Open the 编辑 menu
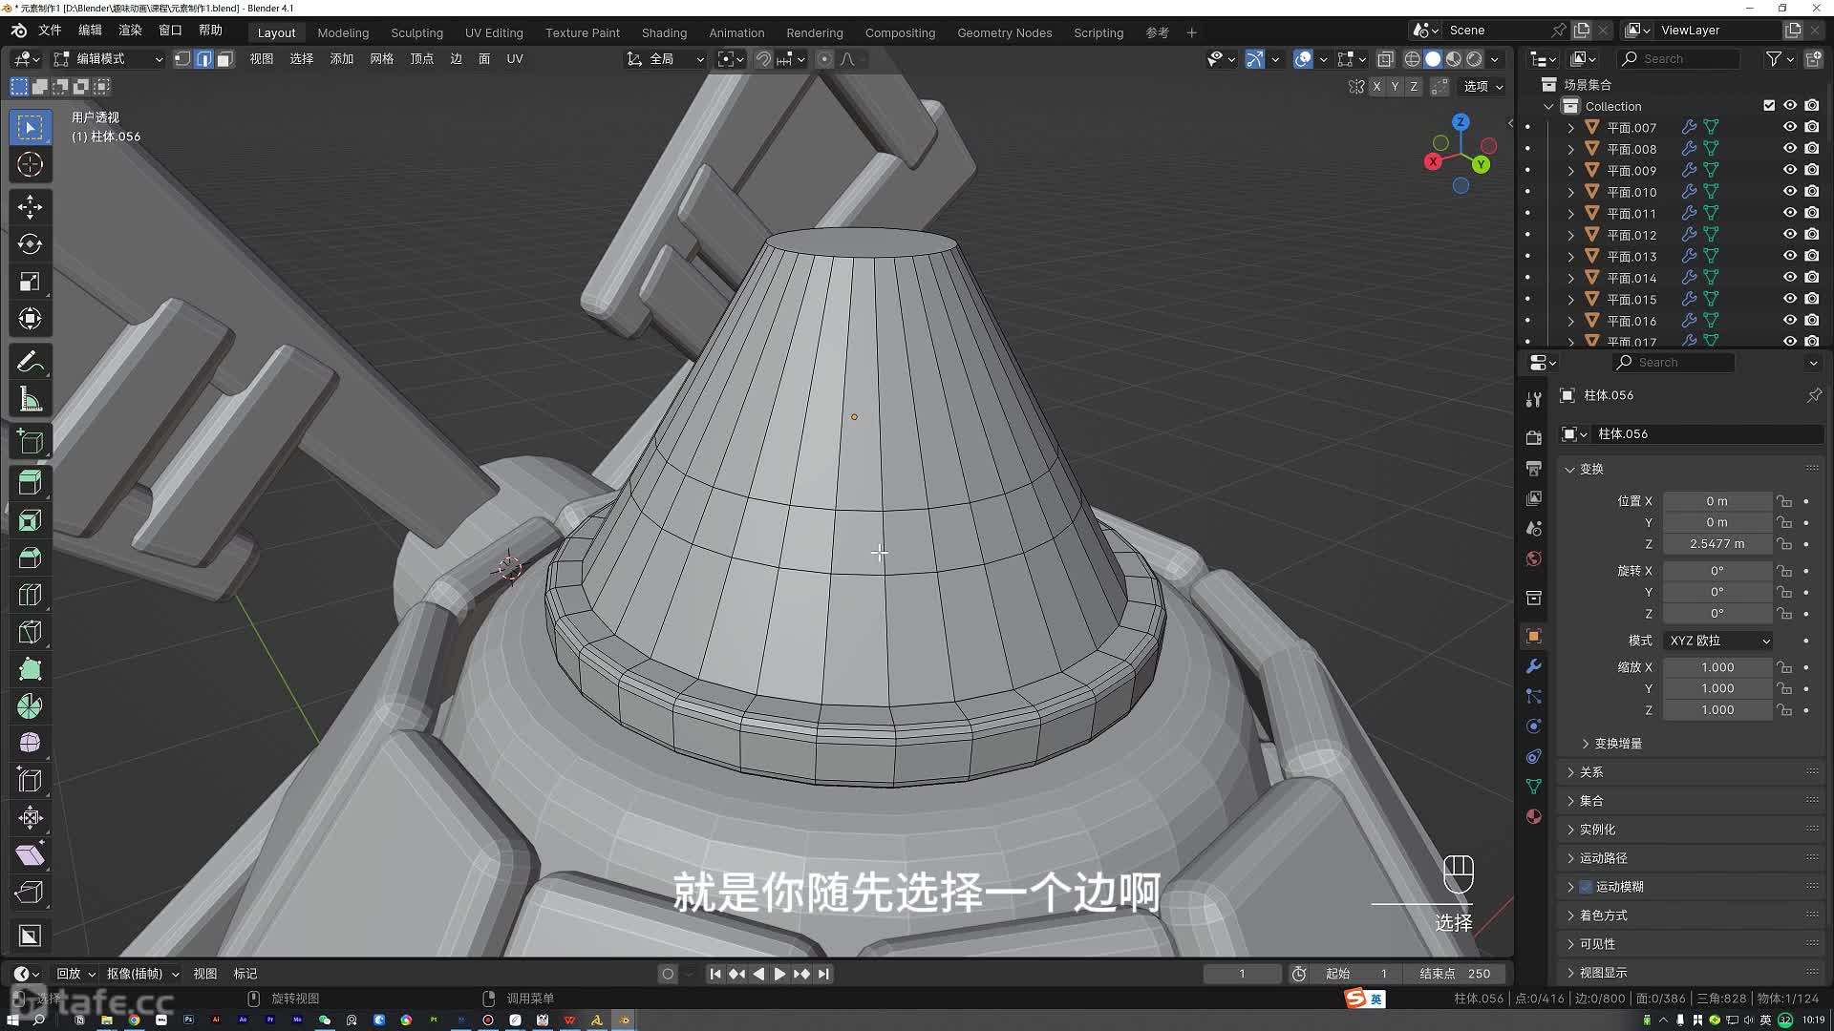Screen dimensions: 1834x1031 pyautogui.click(x=90, y=31)
